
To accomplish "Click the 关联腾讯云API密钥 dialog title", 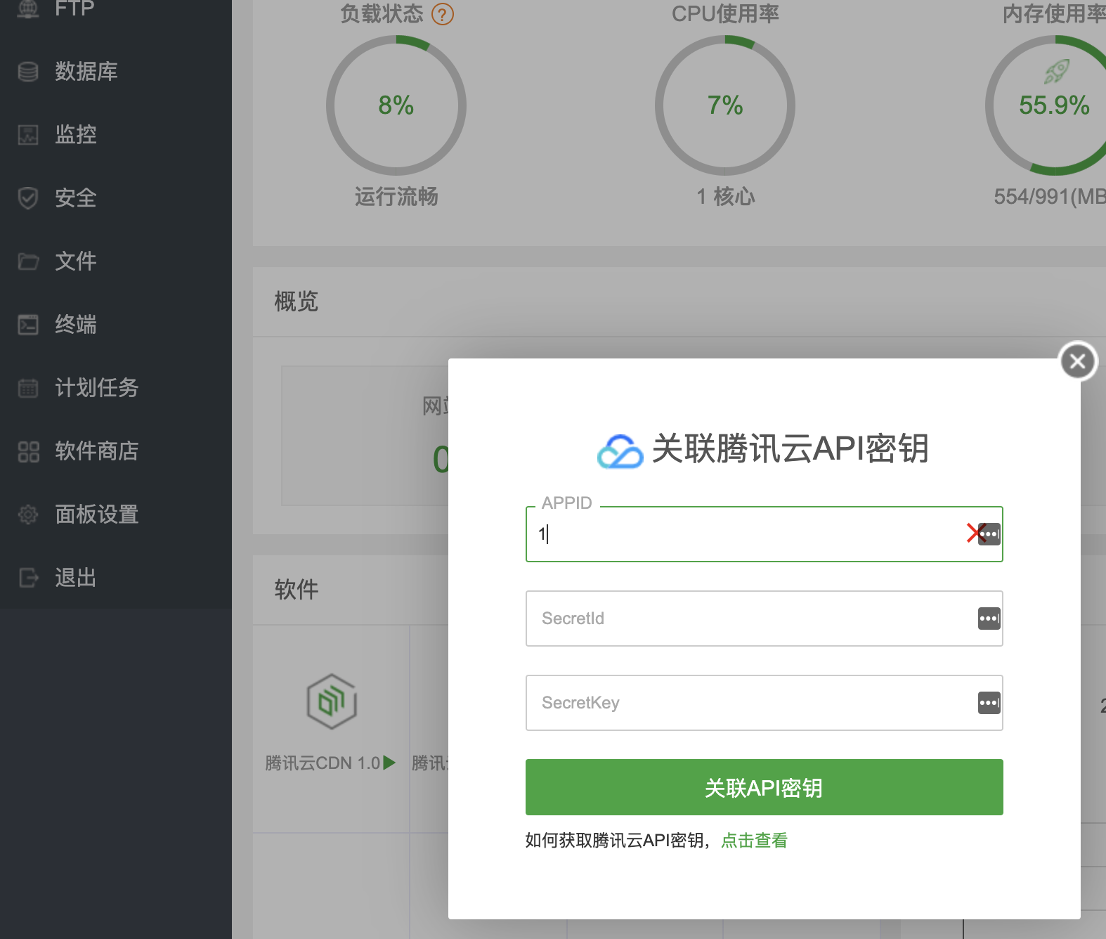I will [x=791, y=449].
